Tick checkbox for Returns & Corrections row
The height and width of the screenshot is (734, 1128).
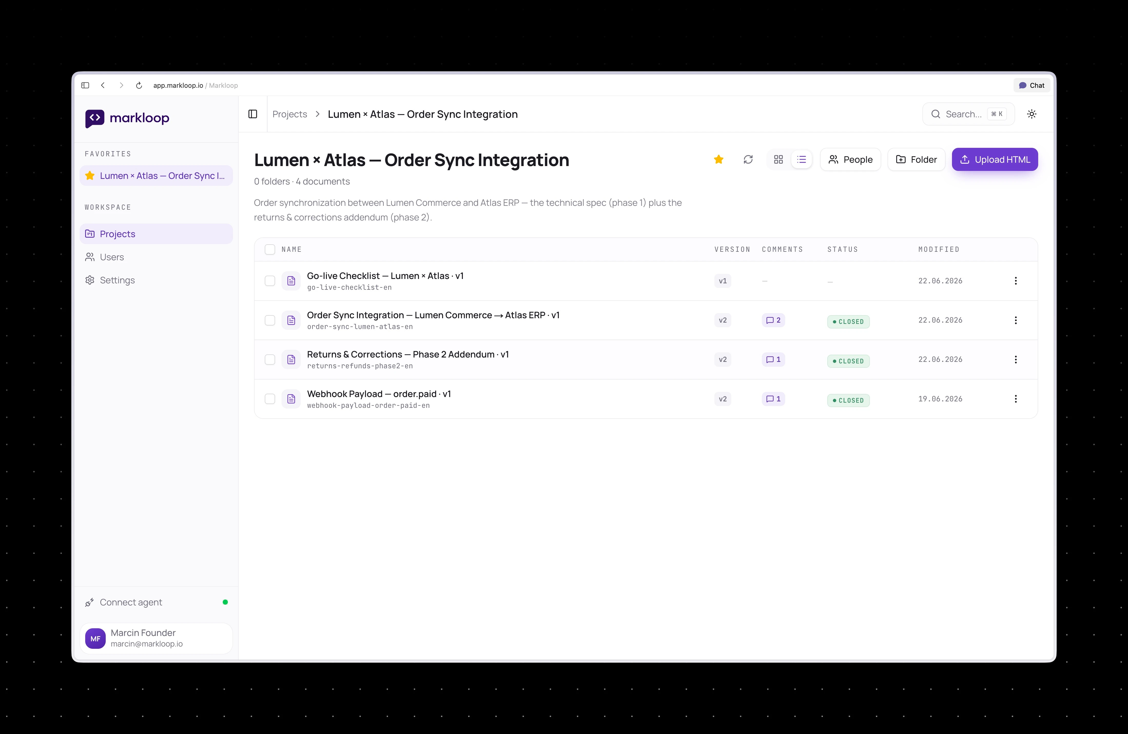click(x=270, y=359)
